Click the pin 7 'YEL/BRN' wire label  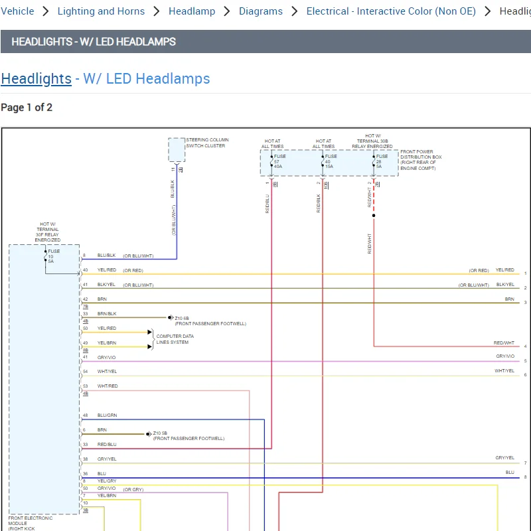point(107,495)
